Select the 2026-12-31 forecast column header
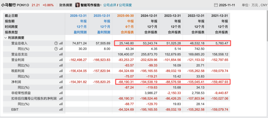 click(x=78, y=16)
